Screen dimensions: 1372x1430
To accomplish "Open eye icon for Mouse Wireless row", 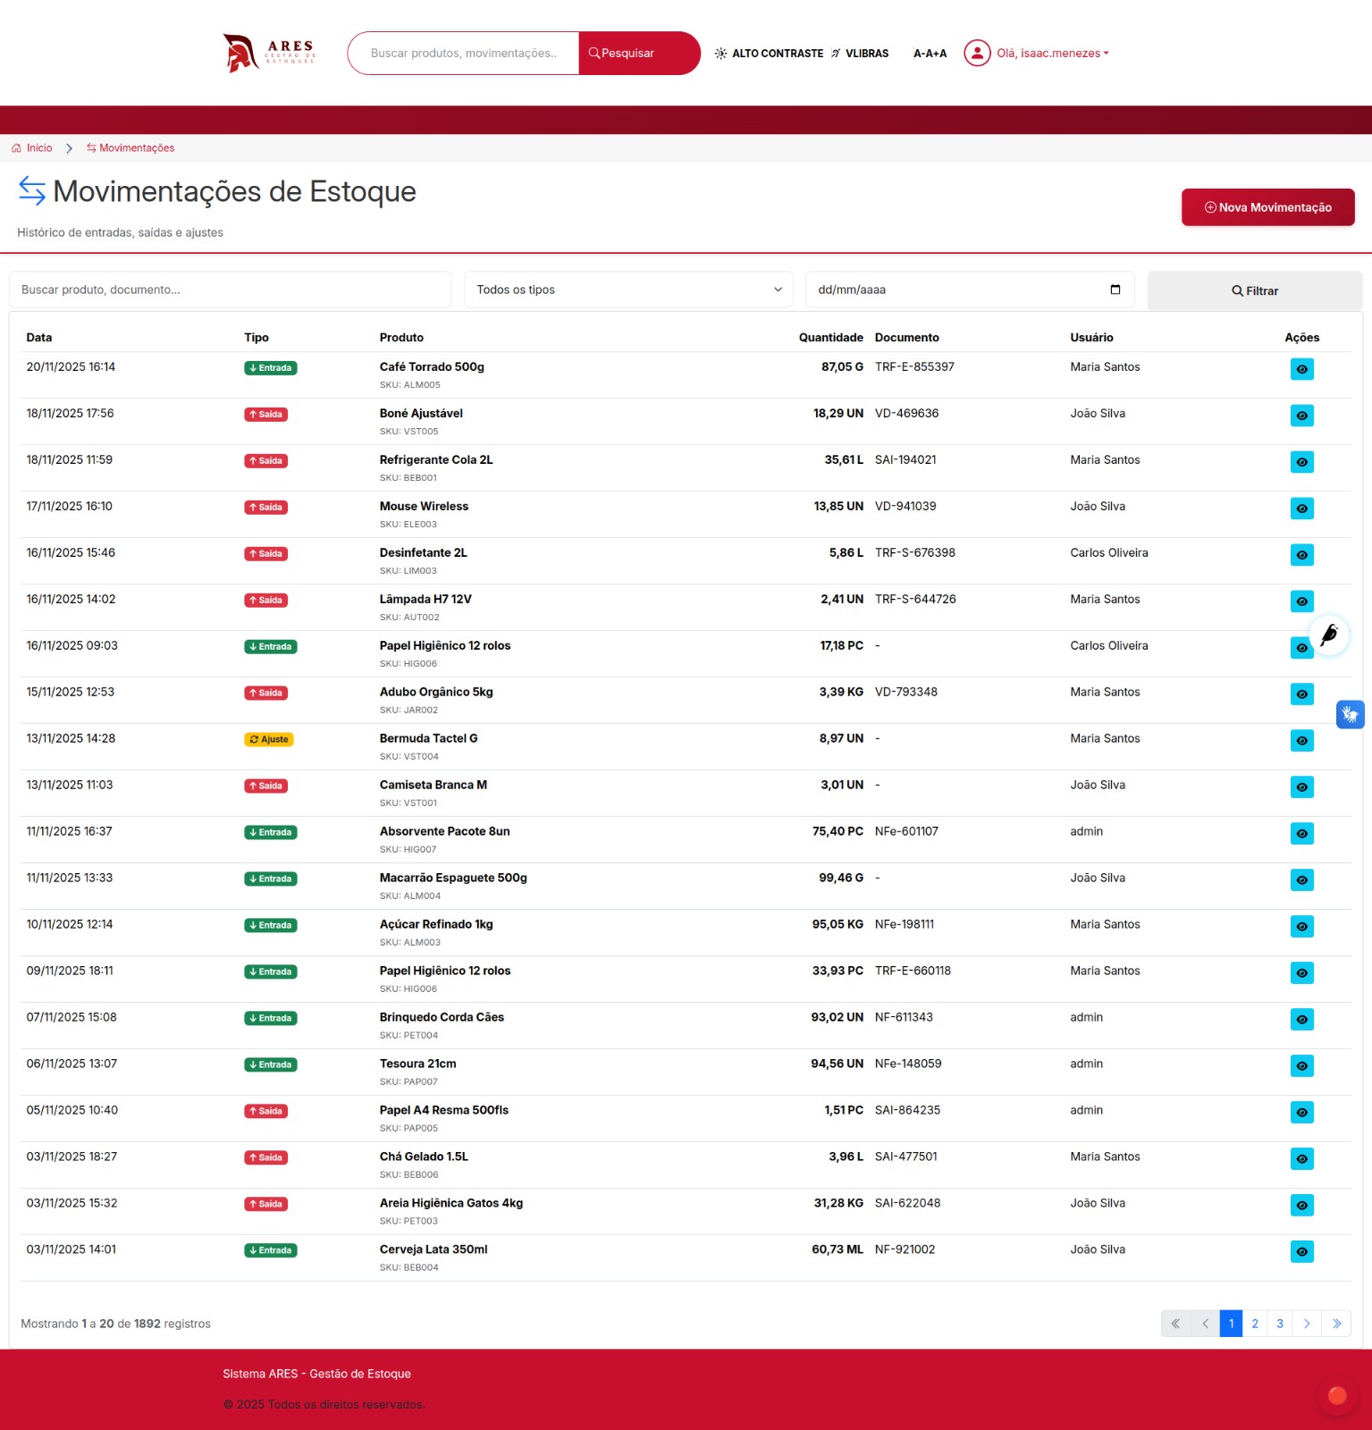I will pyautogui.click(x=1301, y=509).
